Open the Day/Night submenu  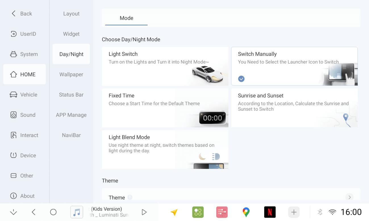click(71, 54)
